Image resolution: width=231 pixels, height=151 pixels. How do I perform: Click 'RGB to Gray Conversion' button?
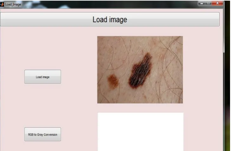[x=43, y=134]
